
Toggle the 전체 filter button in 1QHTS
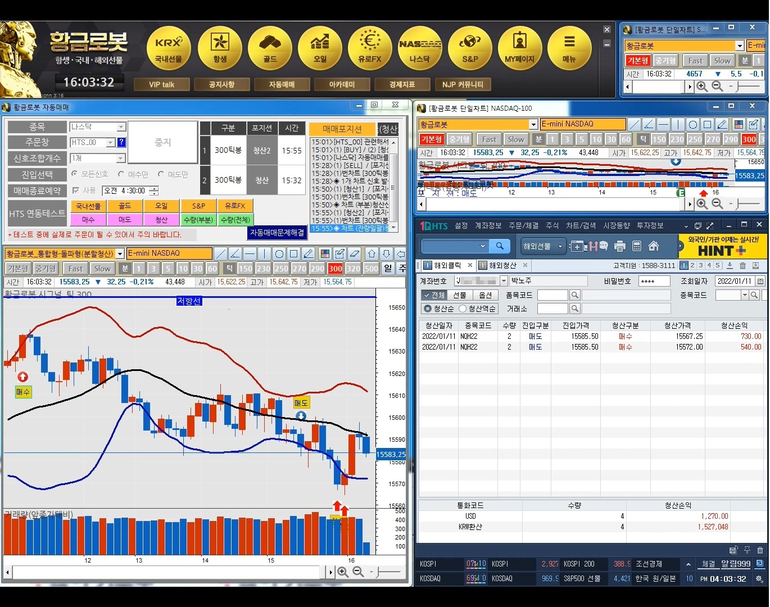pyautogui.click(x=434, y=295)
